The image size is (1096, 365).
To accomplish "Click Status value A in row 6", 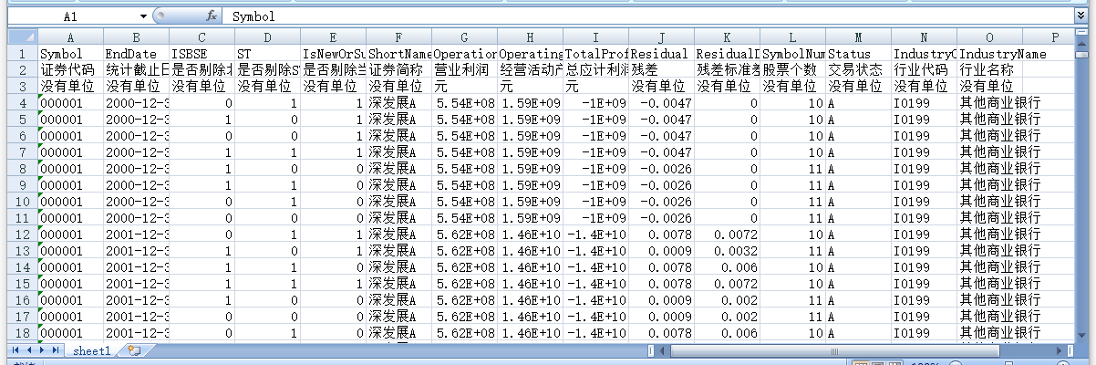I will click(859, 135).
